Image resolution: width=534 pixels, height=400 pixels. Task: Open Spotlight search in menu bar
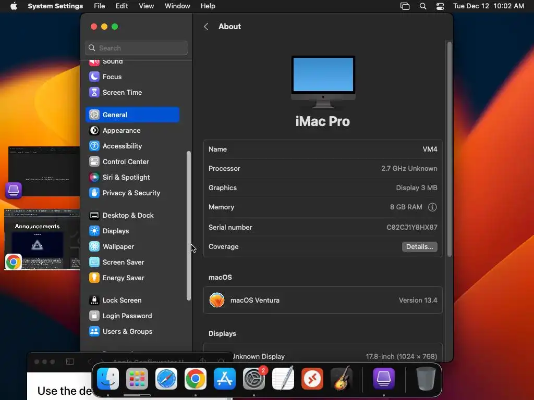pyautogui.click(x=423, y=6)
